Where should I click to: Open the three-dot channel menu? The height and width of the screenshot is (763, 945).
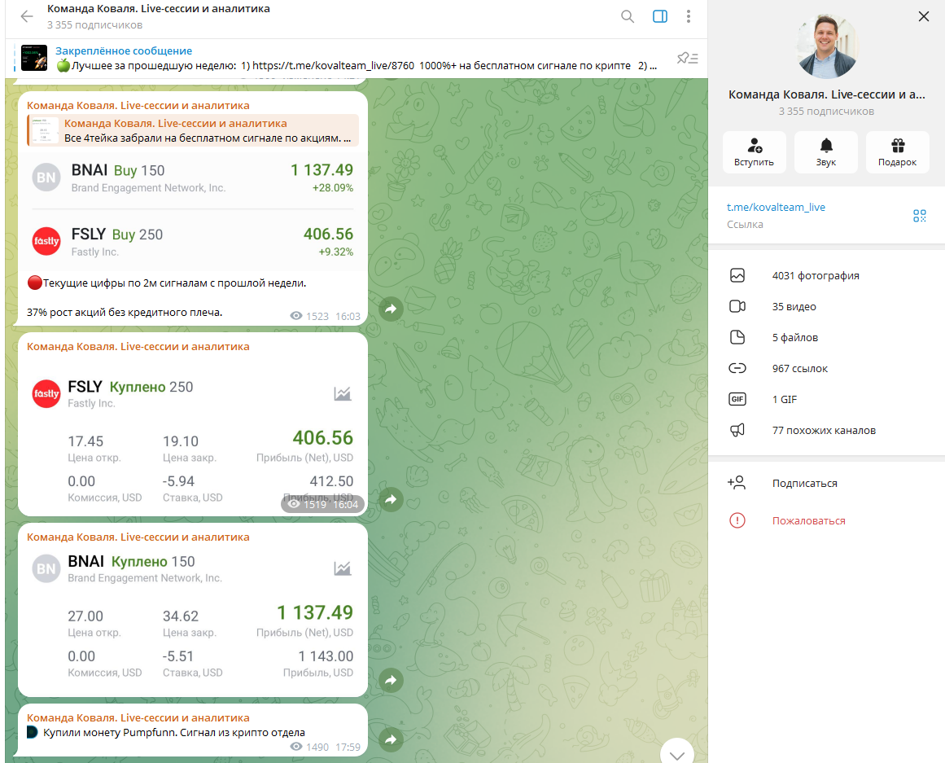point(689,16)
